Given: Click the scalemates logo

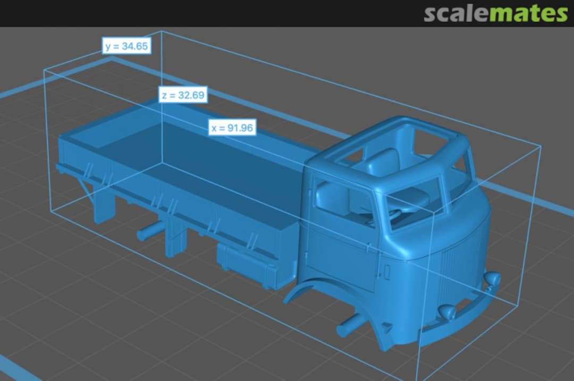Looking at the screenshot, I should coord(495,14).
